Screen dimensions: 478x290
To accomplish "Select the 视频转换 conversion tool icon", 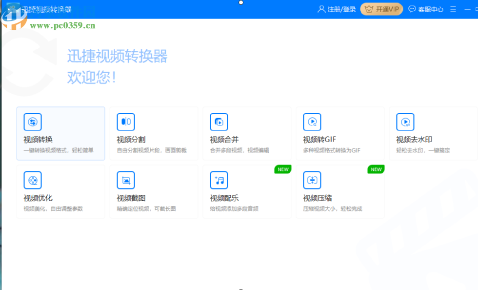I will pyautogui.click(x=32, y=122).
